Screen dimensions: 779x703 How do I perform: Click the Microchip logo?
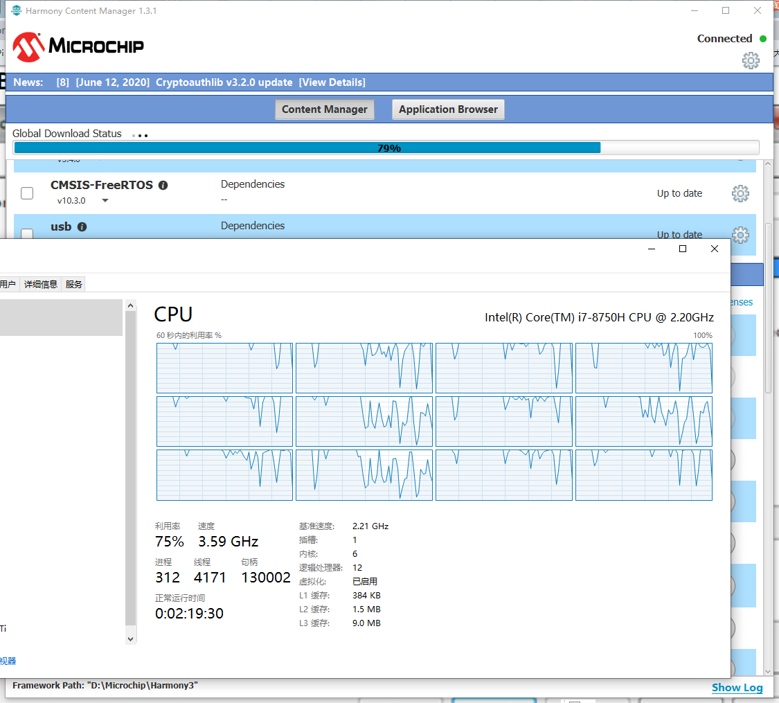78,46
